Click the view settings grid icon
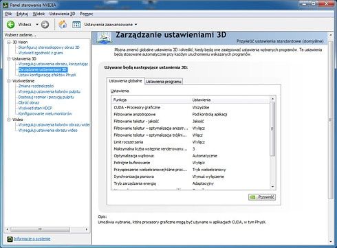 click(76, 25)
